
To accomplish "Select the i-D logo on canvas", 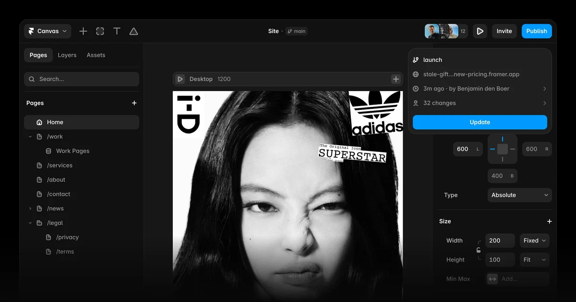I will 188,114.
